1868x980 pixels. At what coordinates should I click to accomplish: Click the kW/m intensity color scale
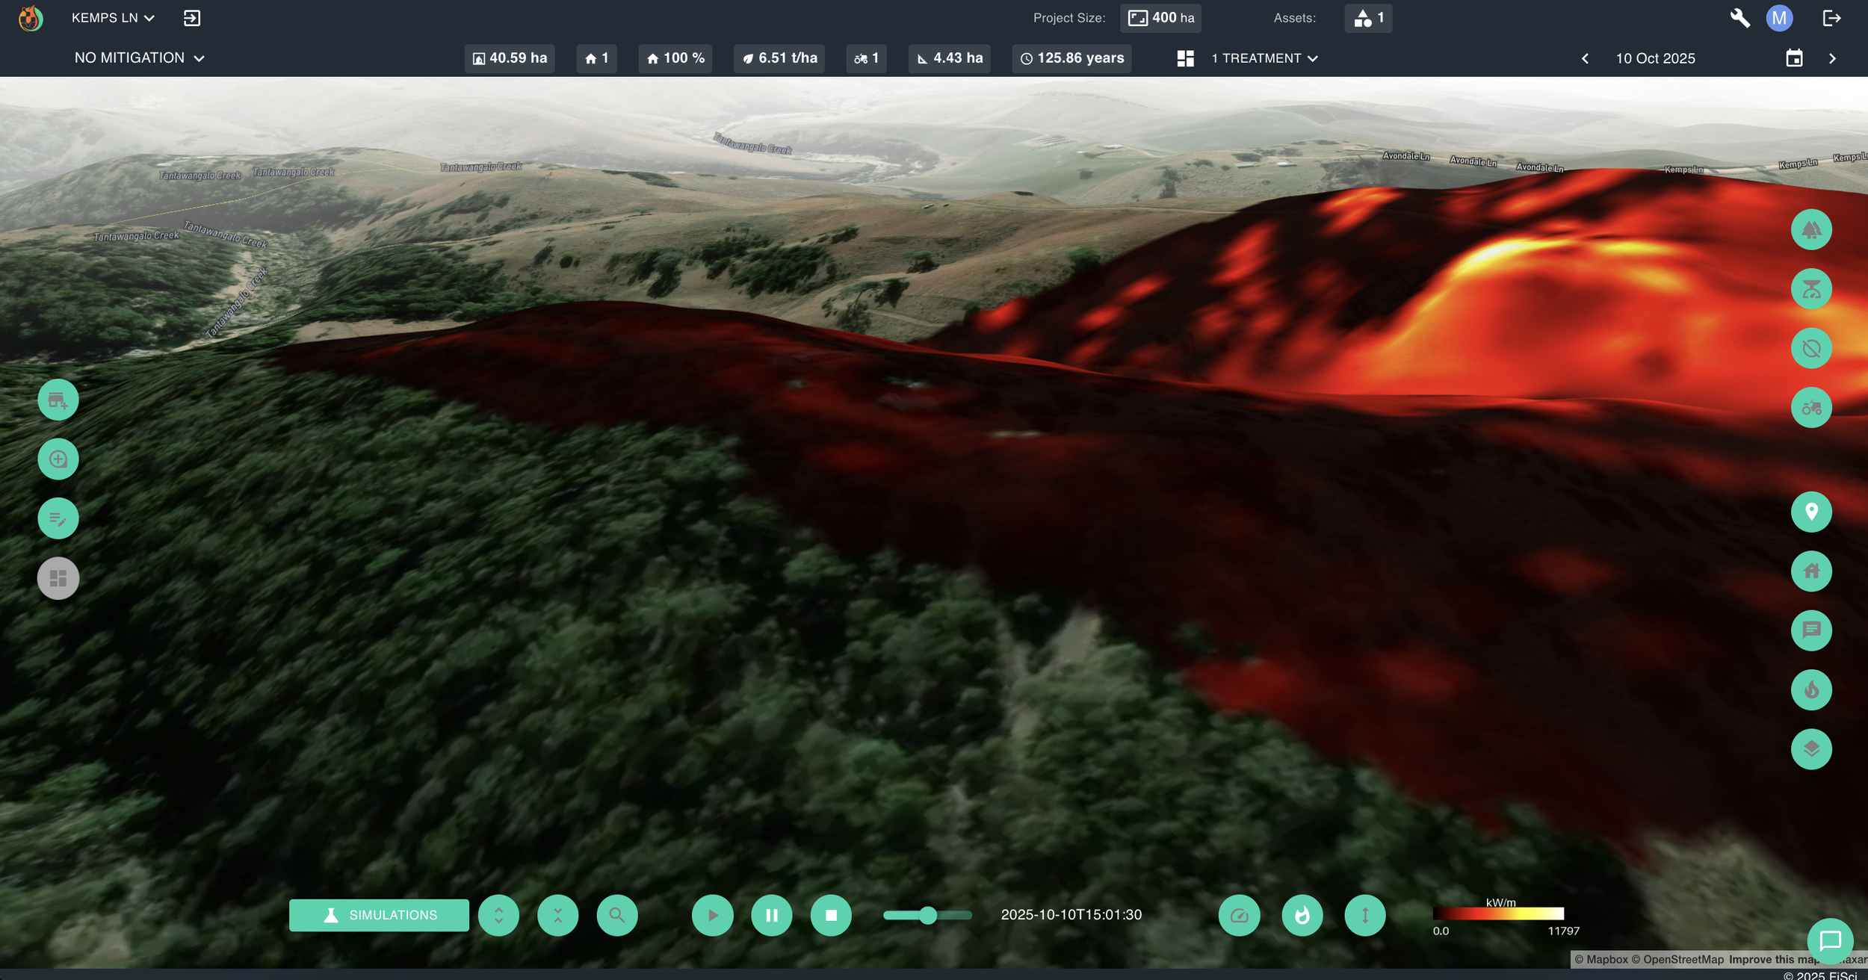[1498, 914]
